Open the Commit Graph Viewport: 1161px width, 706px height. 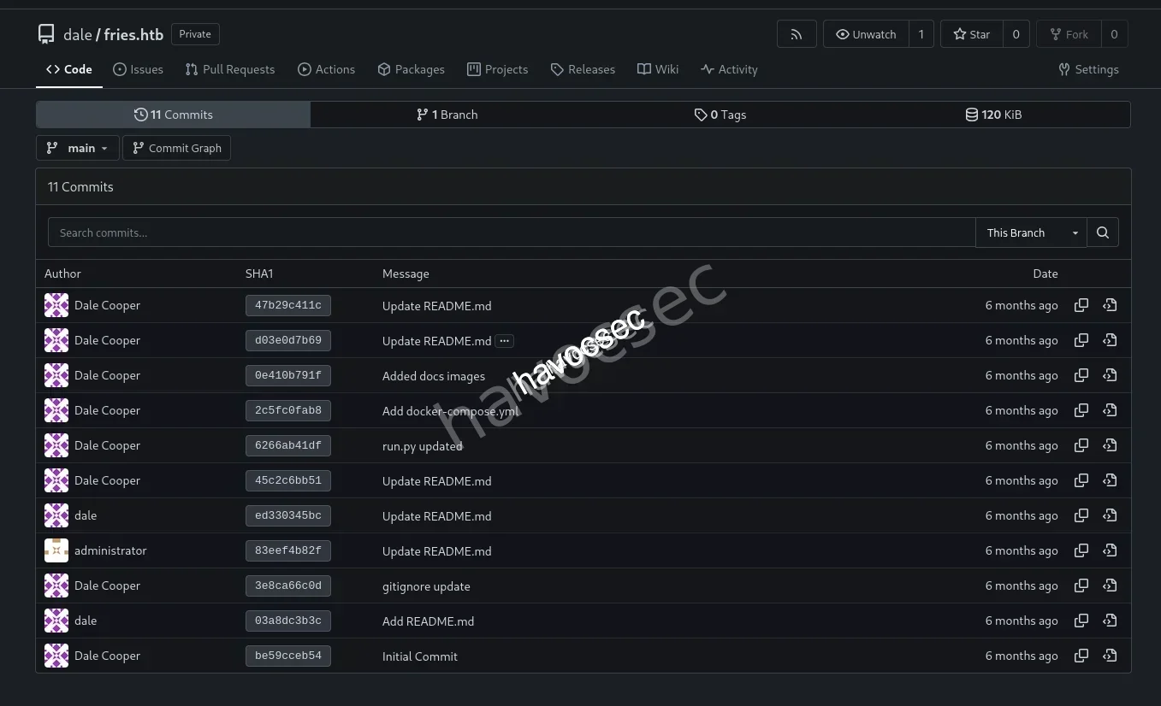[x=176, y=148]
